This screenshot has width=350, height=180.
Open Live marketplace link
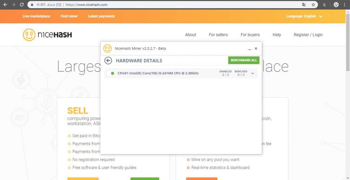(36, 16)
